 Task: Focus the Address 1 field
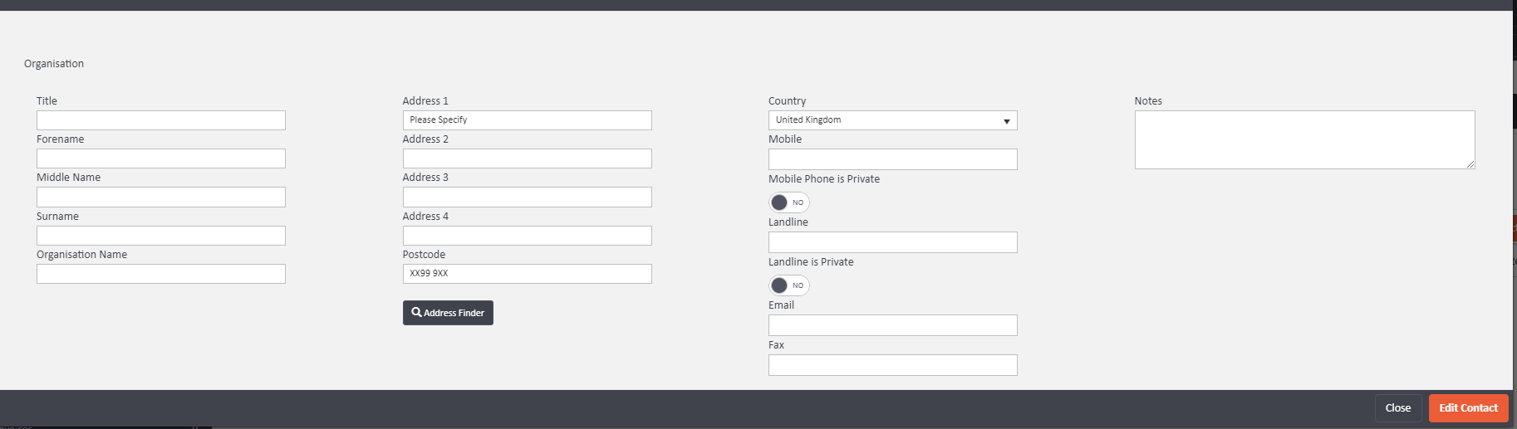tap(527, 120)
